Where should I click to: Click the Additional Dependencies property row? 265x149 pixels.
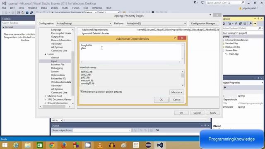click(x=148, y=30)
